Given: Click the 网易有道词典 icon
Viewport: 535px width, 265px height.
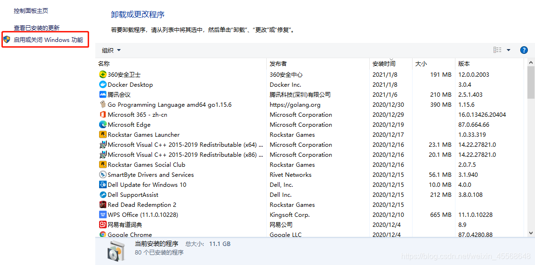Looking at the screenshot, I should [103, 224].
